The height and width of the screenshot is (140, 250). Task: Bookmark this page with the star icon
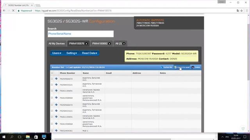point(241,10)
